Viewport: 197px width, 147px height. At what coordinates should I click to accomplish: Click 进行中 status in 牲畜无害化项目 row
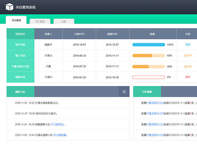188,66
